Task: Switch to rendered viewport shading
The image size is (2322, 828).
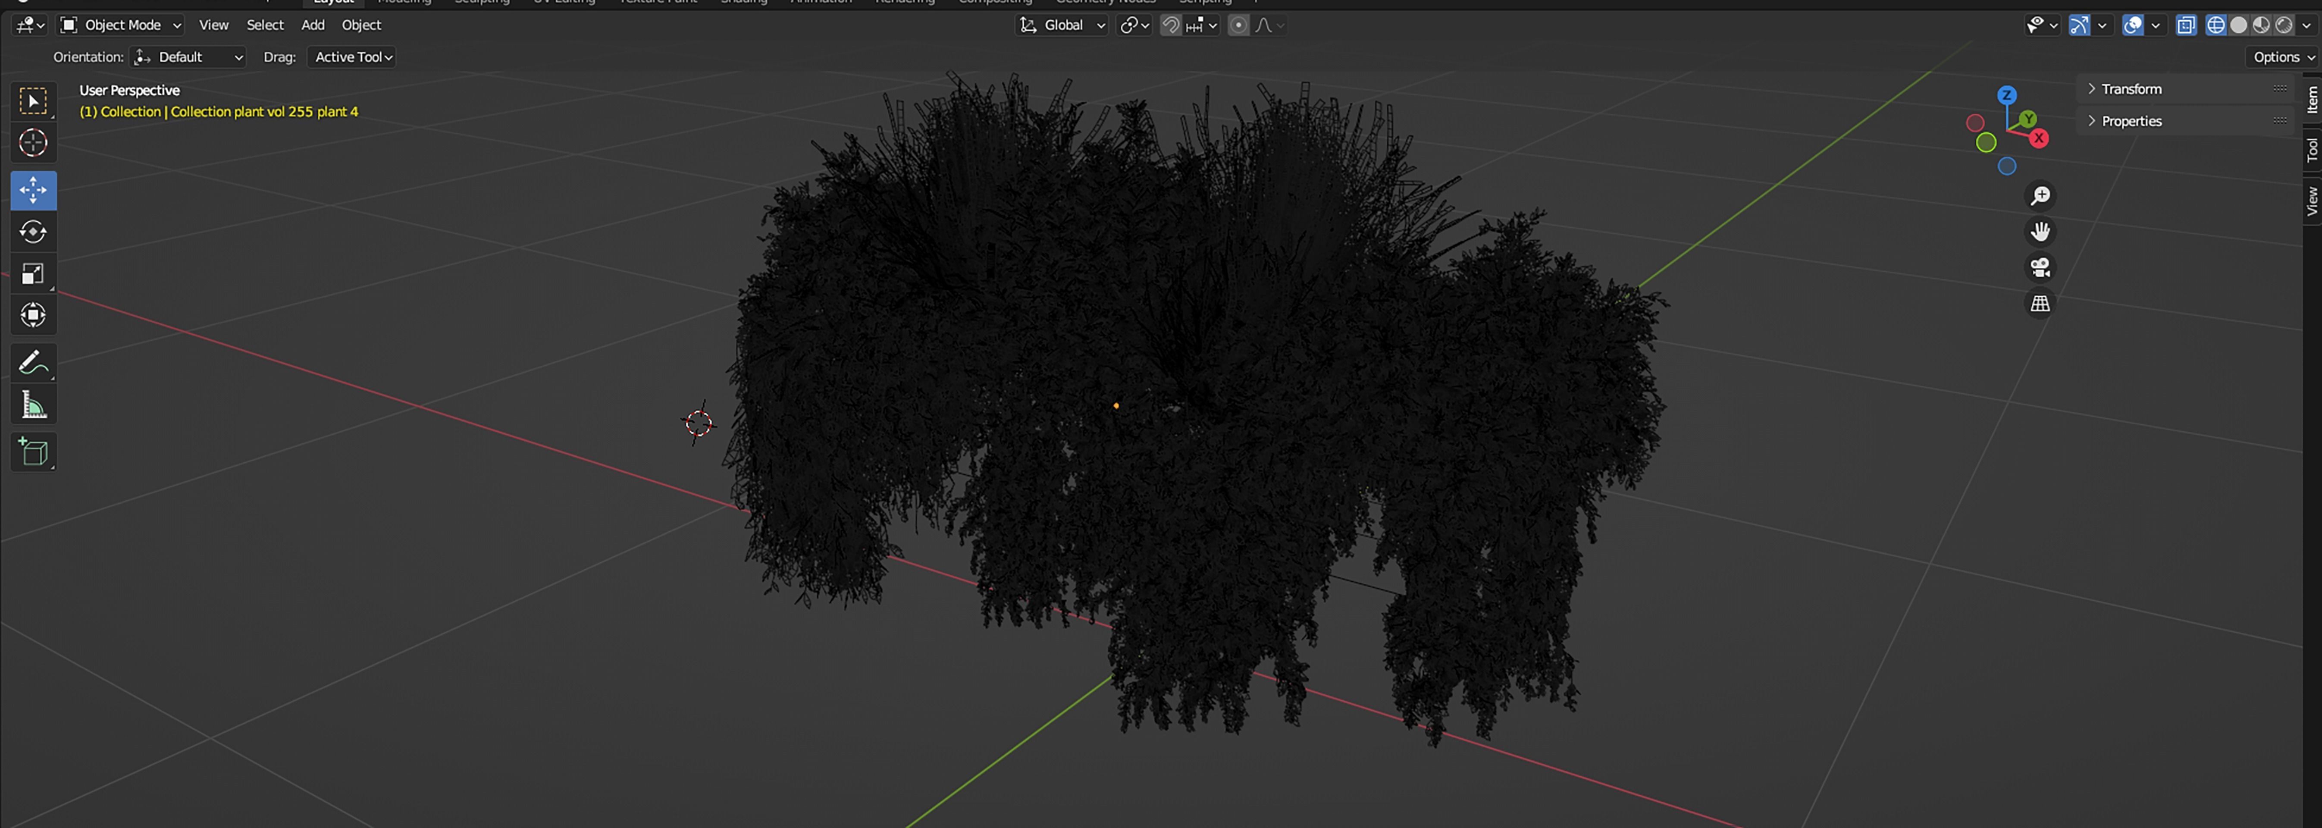Action: pyautogui.click(x=2283, y=25)
